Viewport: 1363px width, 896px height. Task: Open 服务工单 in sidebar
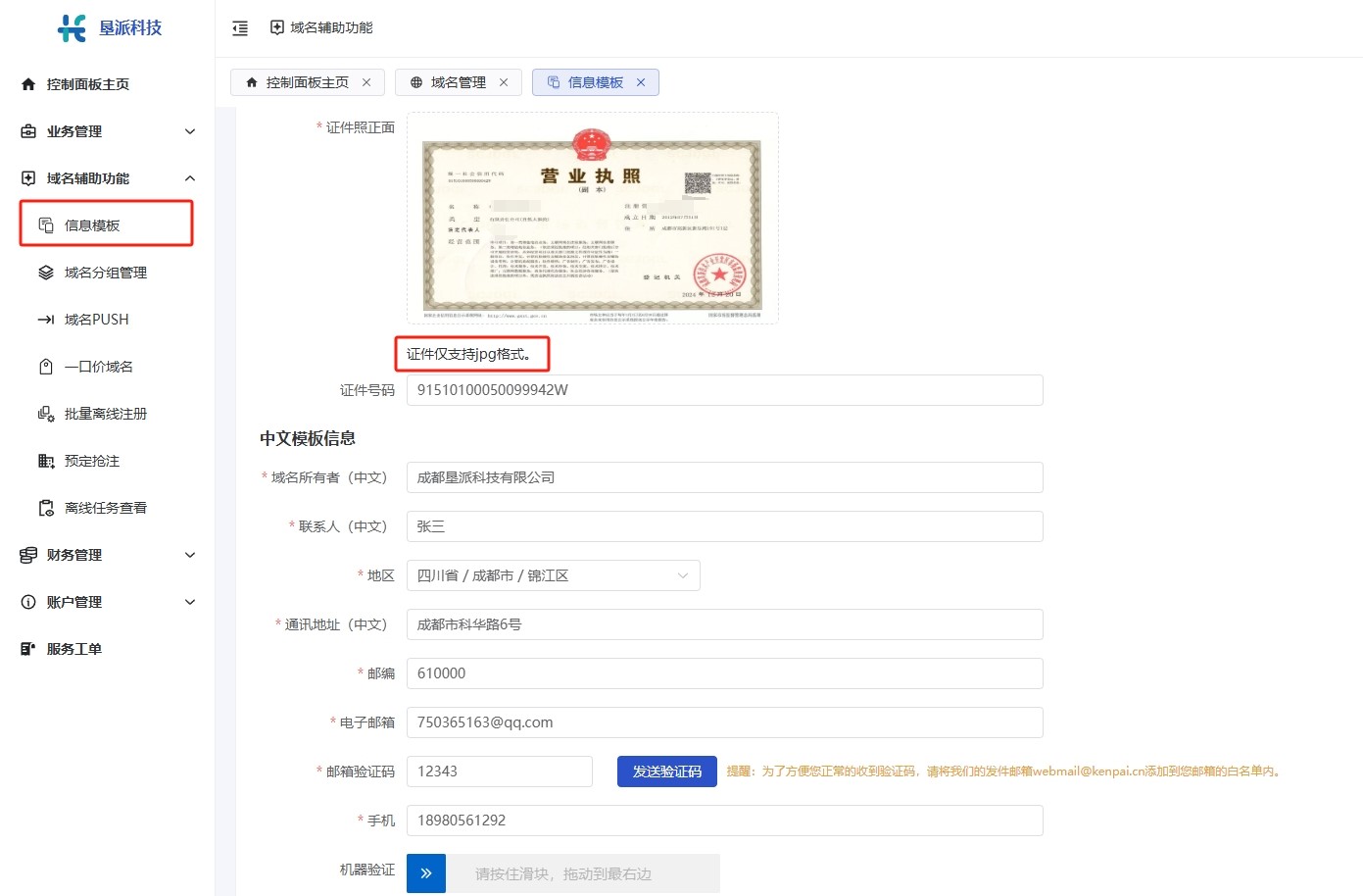73,649
